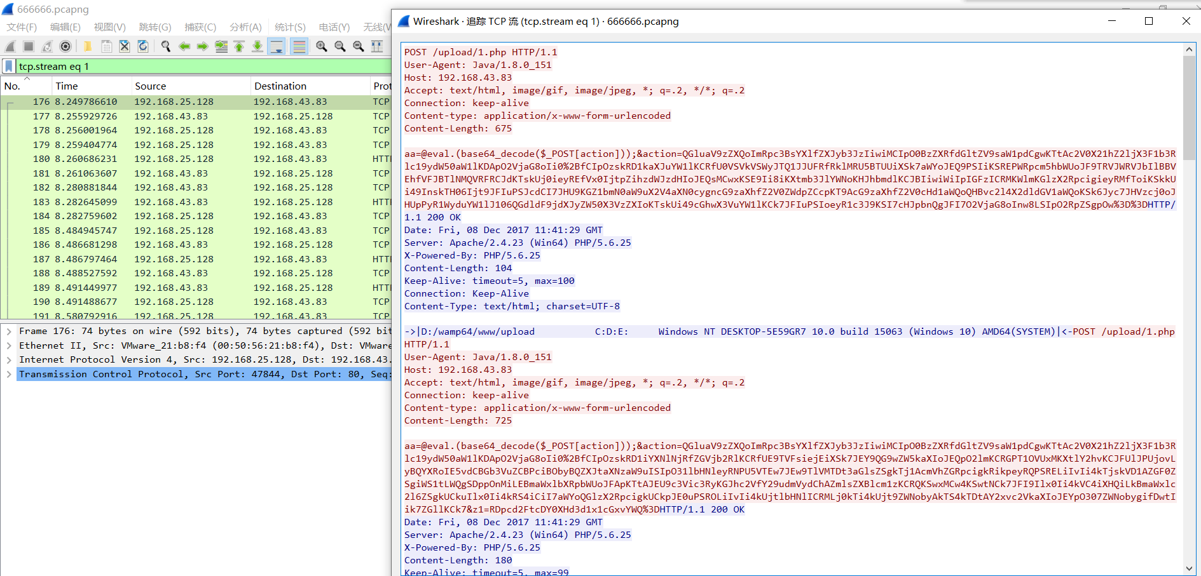Click 'Content-Length: 675' in stream
This screenshot has height=576, width=1201.
pyautogui.click(x=458, y=128)
